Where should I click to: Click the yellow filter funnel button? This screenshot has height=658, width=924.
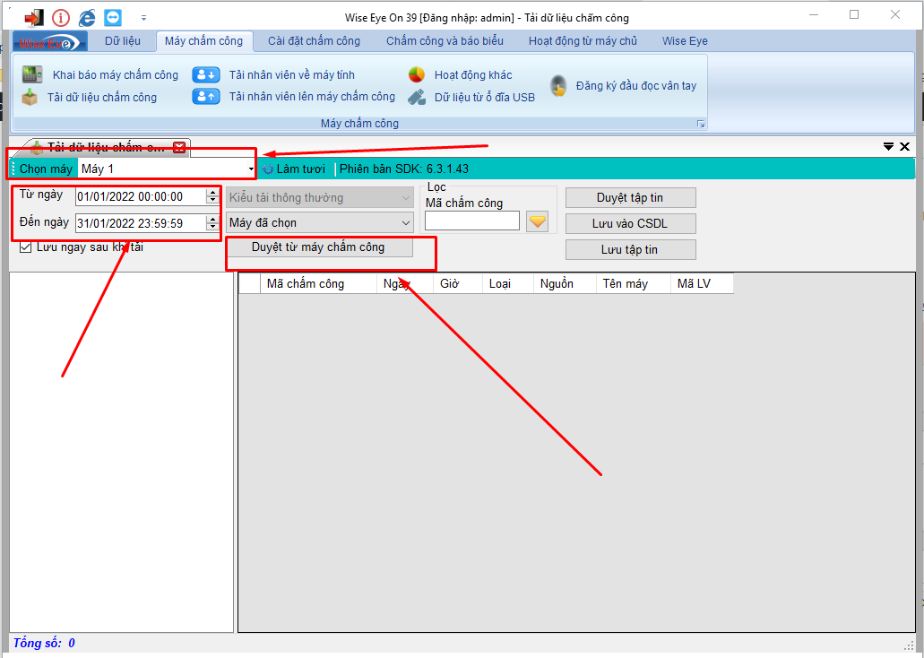pyautogui.click(x=537, y=221)
